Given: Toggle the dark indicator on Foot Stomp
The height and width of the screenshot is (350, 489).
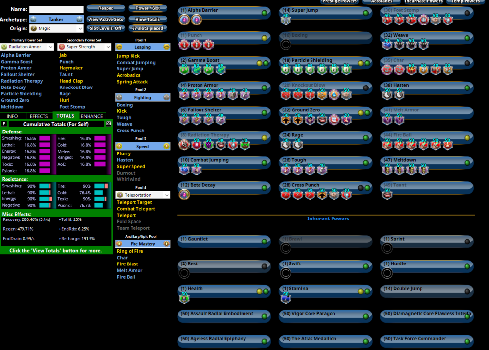Looking at the screenshot, I should pos(467,13).
